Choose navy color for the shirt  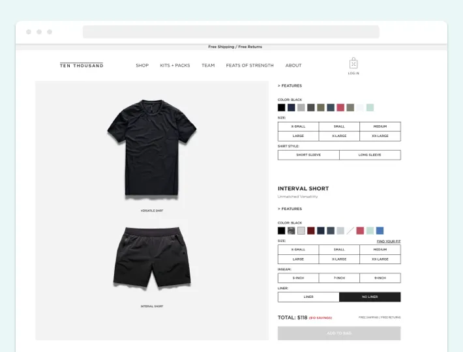click(x=291, y=108)
